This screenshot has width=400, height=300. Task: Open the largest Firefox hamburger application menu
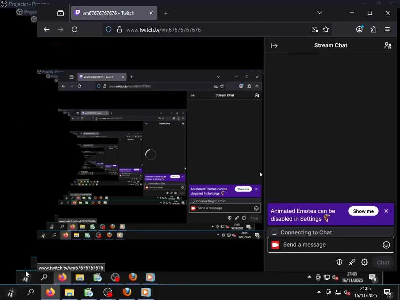(x=387, y=29)
